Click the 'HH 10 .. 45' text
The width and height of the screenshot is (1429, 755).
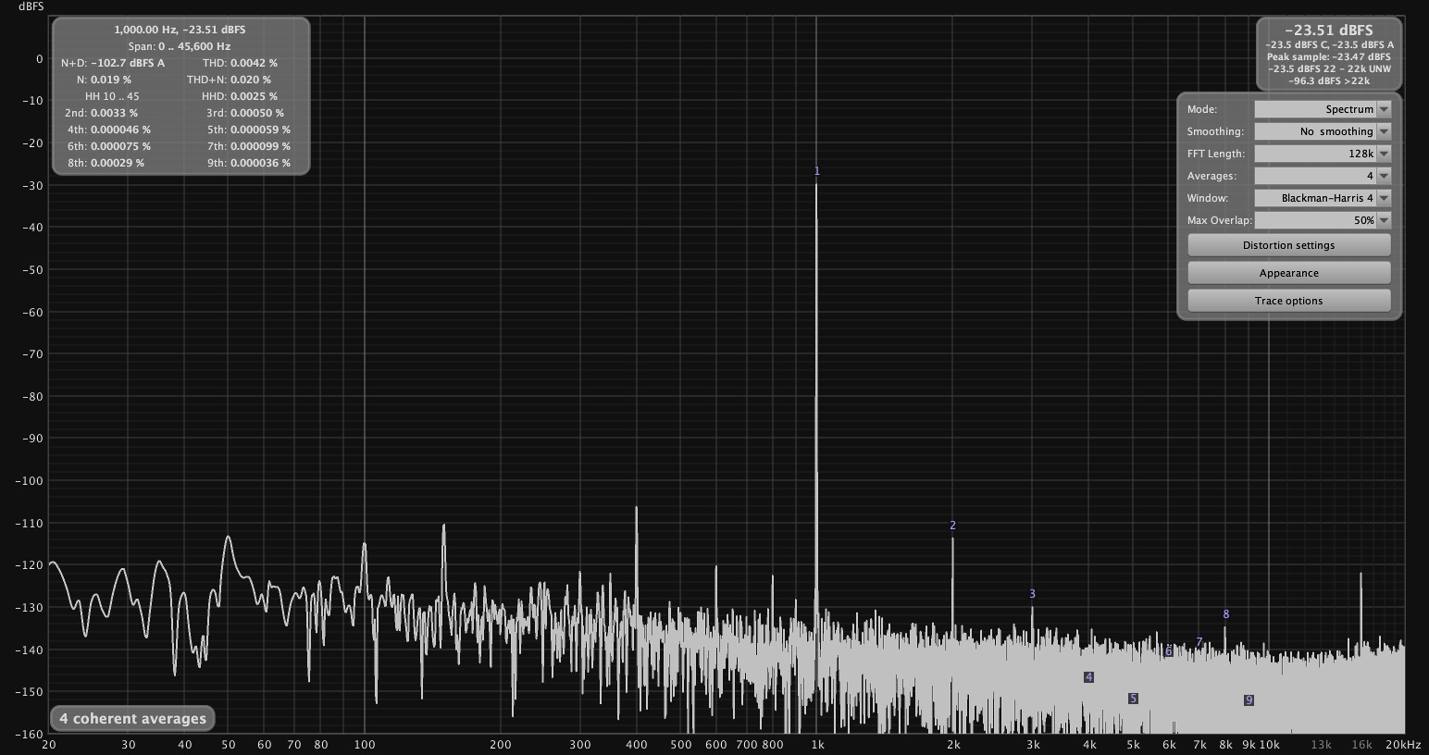pos(112,96)
